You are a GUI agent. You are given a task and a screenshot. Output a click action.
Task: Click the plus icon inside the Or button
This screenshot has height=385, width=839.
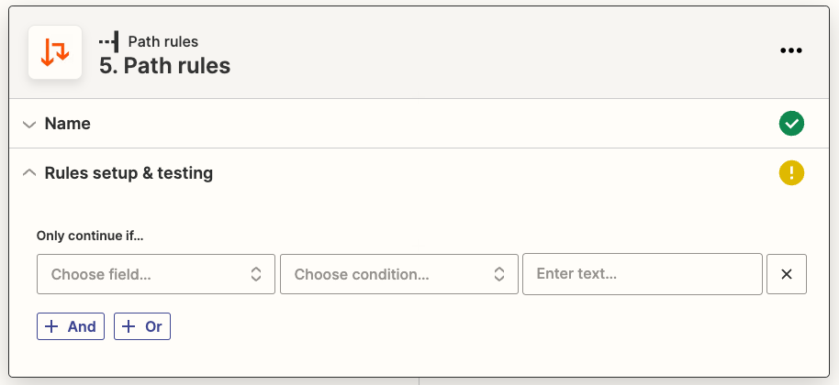pos(129,326)
